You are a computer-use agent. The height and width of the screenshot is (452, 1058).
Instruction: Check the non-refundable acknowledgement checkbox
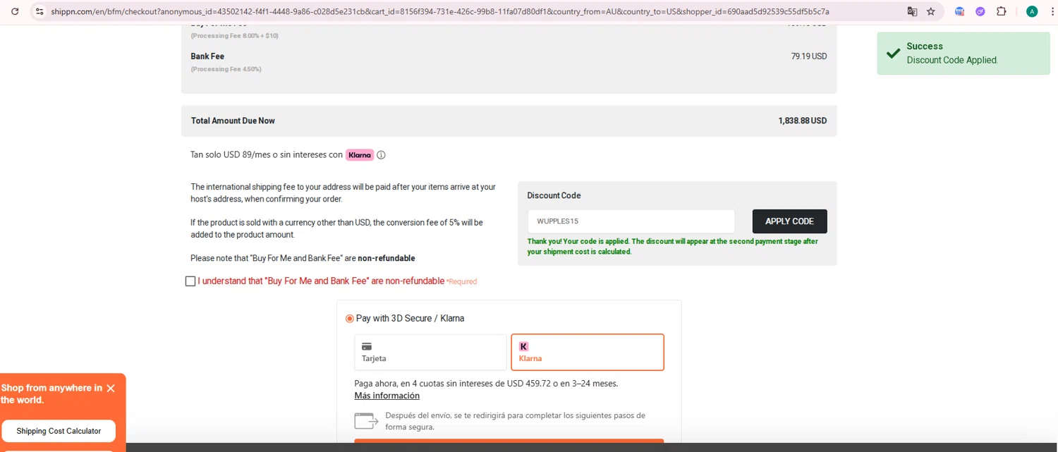click(x=190, y=281)
